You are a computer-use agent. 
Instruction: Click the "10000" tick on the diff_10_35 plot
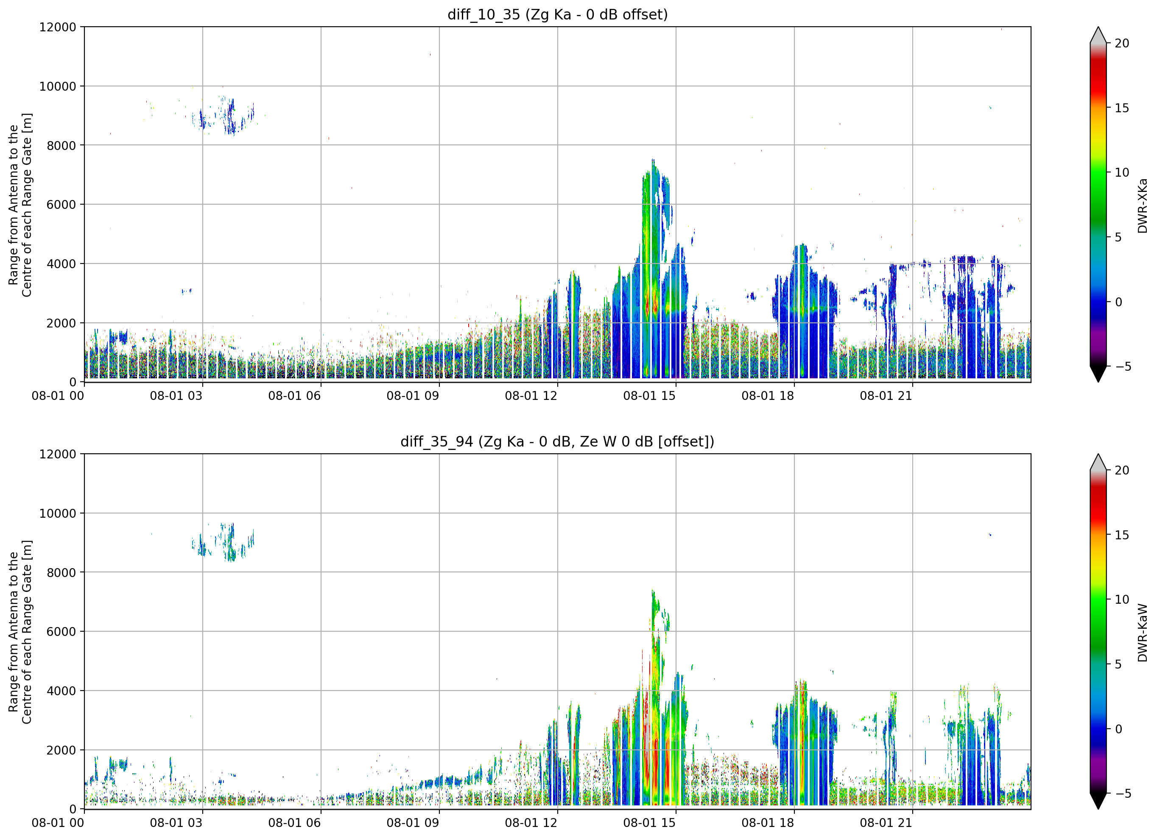[58, 86]
